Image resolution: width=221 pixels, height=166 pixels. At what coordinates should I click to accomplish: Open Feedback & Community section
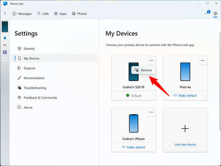[54, 98]
